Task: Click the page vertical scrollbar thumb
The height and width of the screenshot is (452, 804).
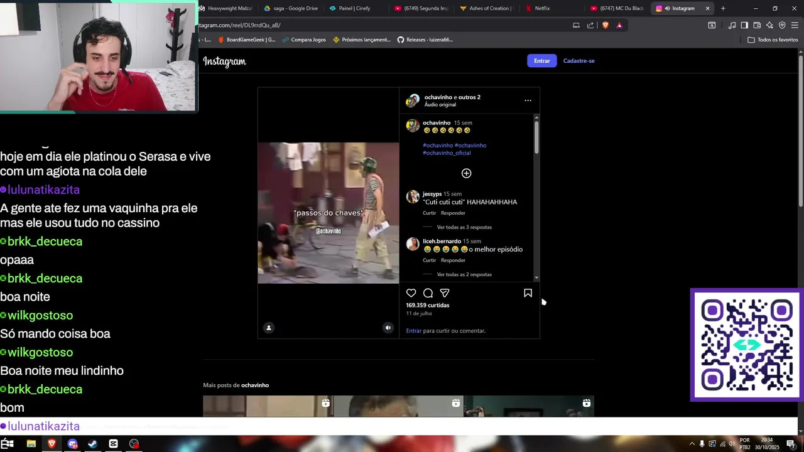Action: [x=801, y=131]
